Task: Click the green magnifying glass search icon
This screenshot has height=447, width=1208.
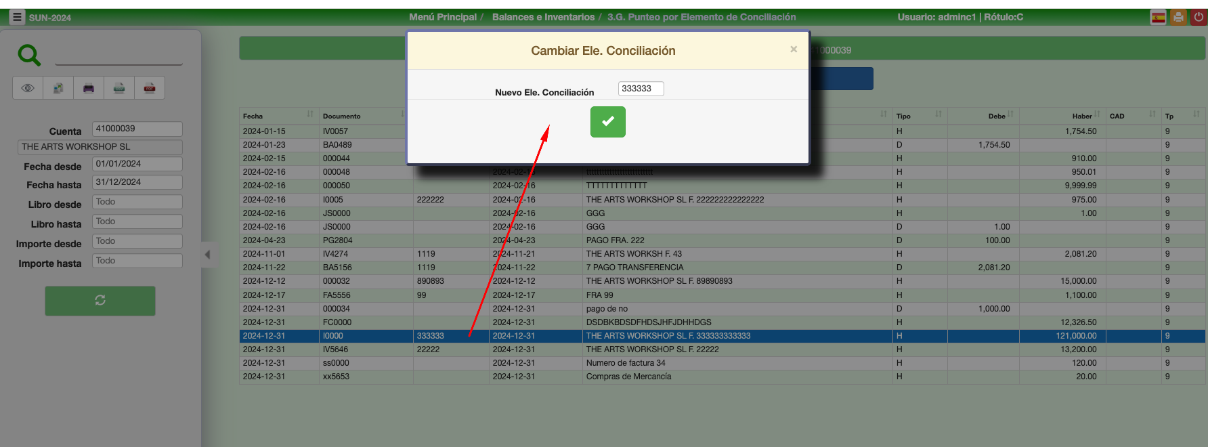Action: pyautogui.click(x=29, y=55)
